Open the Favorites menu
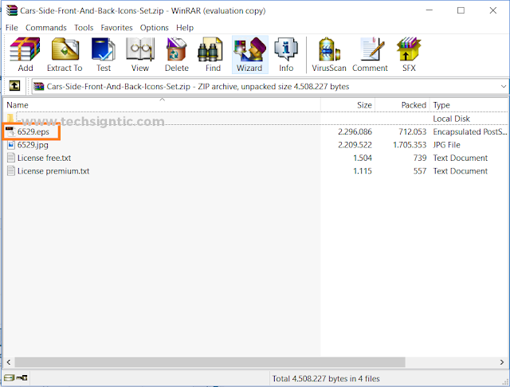The height and width of the screenshot is (387, 510). point(116,28)
